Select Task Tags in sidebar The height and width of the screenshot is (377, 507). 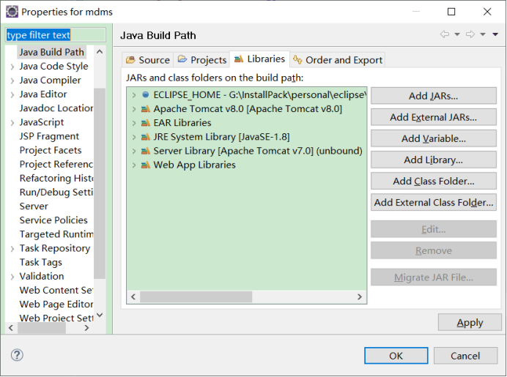[x=41, y=262]
